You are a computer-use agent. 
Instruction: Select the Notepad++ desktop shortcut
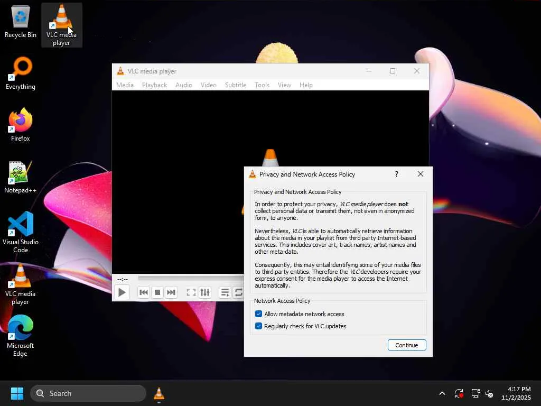(21, 177)
